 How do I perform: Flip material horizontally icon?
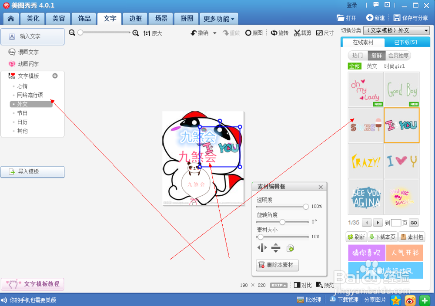pyautogui.click(x=262, y=248)
